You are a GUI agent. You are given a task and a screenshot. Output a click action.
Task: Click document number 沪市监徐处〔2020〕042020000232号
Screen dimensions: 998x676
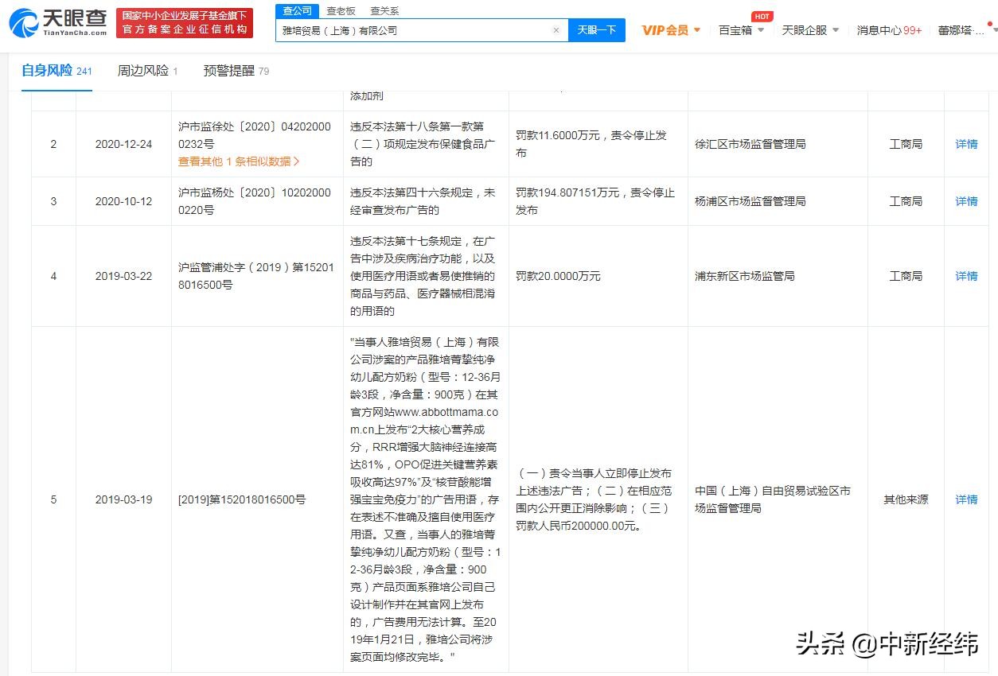click(x=255, y=135)
